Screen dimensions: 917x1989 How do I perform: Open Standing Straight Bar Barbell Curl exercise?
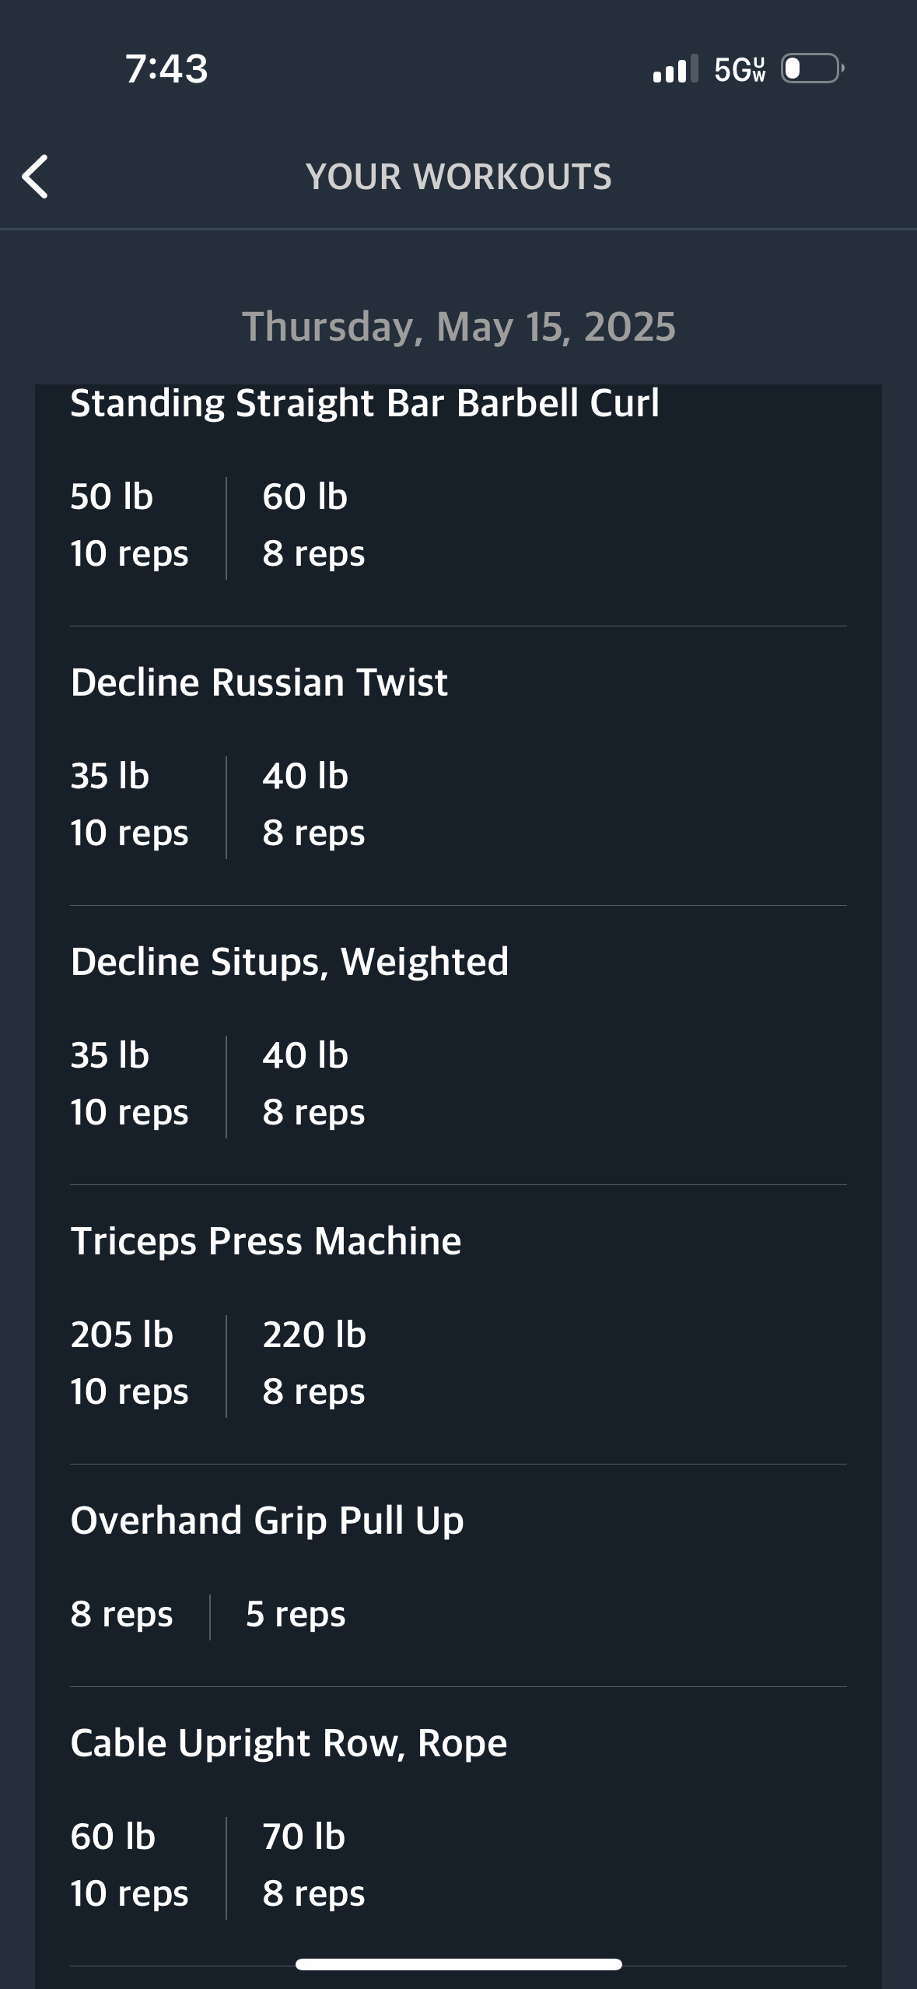click(x=365, y=404)
